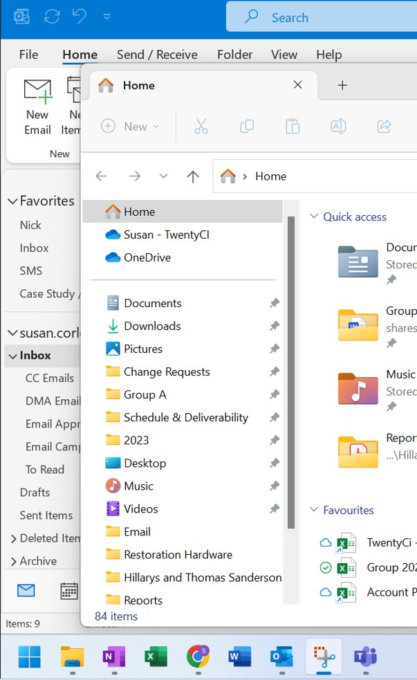Collapse the Quick access section
The height and width of the screenshot is (680, 417).
point(315,217)
